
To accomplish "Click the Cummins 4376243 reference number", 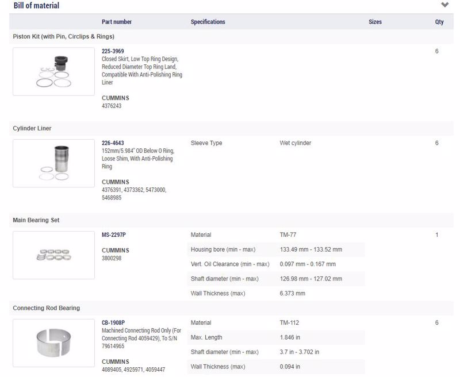I will (x=112, y=106).
